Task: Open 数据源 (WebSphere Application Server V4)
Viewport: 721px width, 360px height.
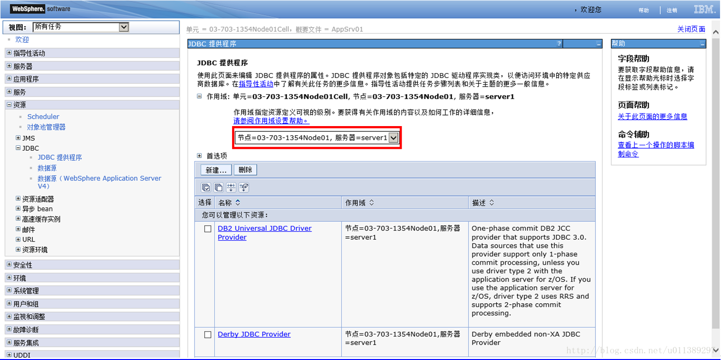Action: pyautogui.click(x=99, y=182)
